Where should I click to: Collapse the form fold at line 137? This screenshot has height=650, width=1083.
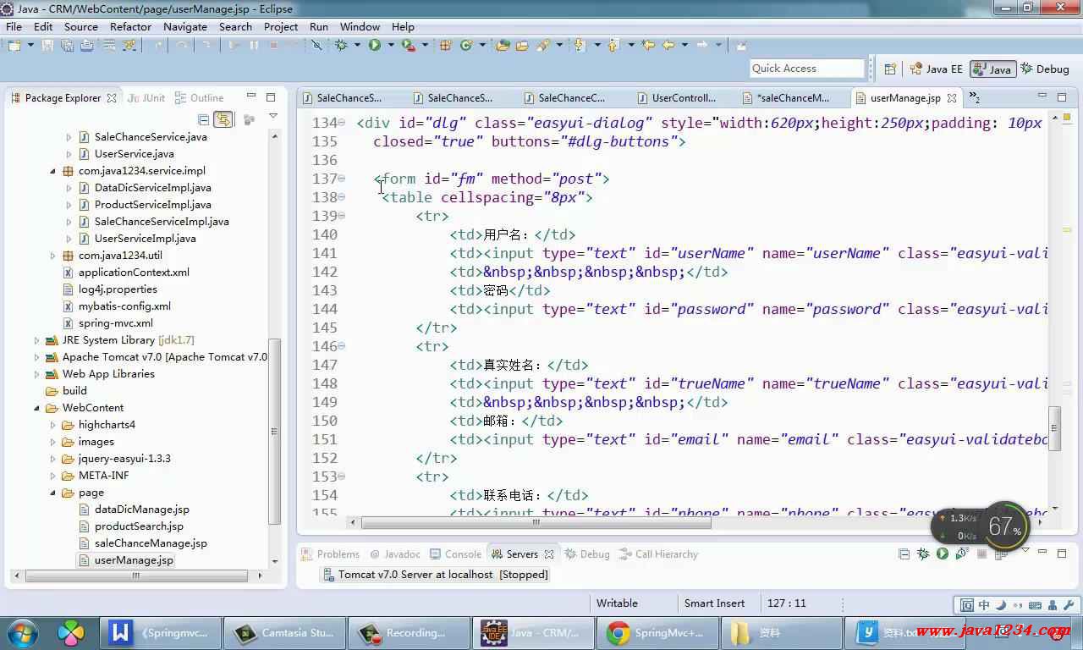342,179
